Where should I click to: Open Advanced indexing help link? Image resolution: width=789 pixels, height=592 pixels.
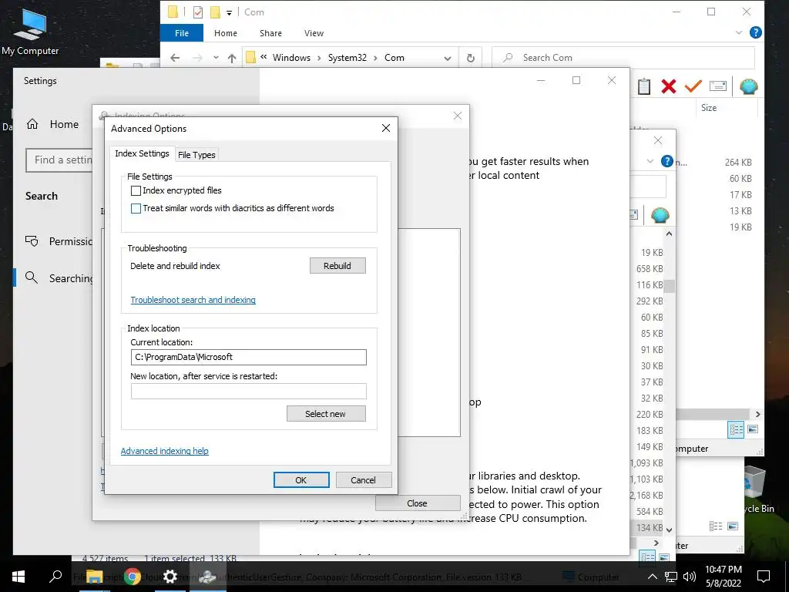click(165, 451)
